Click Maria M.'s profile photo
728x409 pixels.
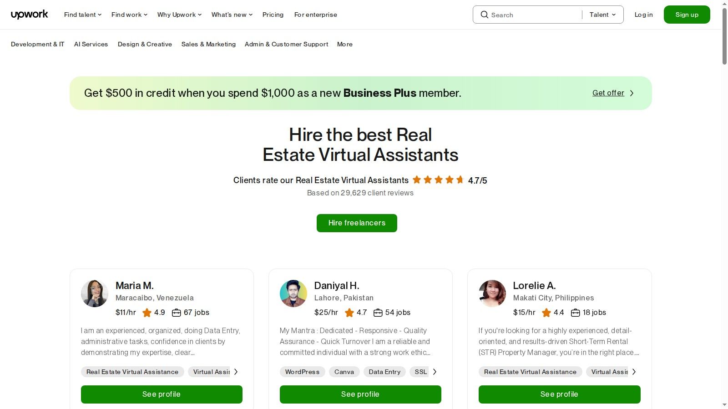[94, 294]
